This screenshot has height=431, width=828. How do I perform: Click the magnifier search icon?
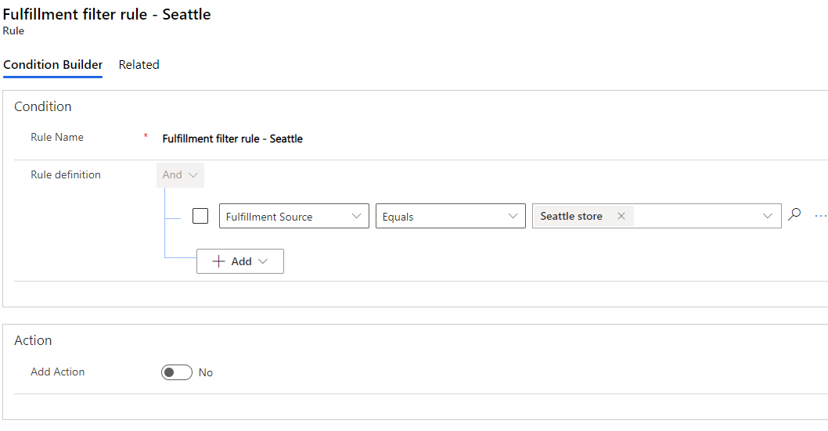(x=794, y=215)
